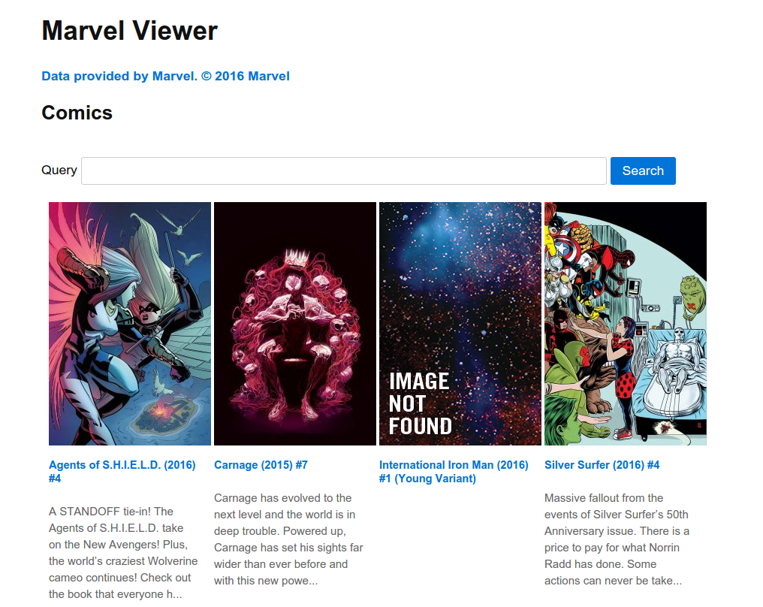Click the description starting 'Massive fallout from'
This screenshot has width=763, height=607.
(x=617, y=539)
